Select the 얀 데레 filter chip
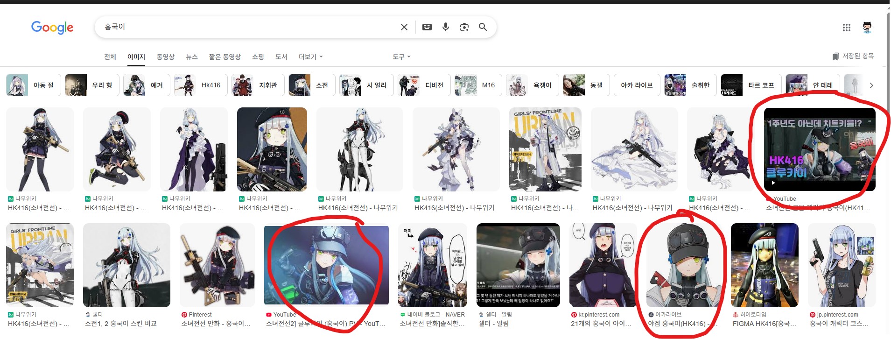The image size is (891, 339). click(x=813, y=85)
